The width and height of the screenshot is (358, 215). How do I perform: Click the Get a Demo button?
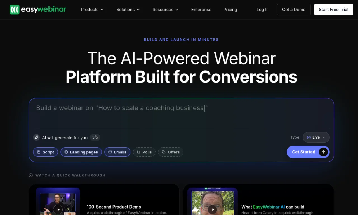(294, 10)
